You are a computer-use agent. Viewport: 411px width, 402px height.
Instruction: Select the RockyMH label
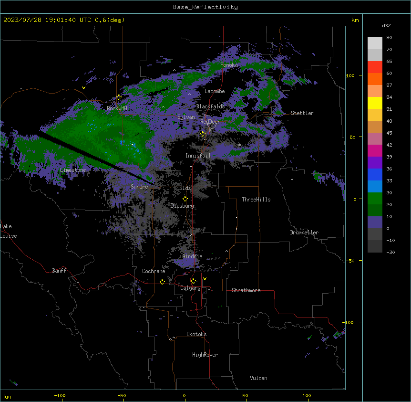(117, 108)
